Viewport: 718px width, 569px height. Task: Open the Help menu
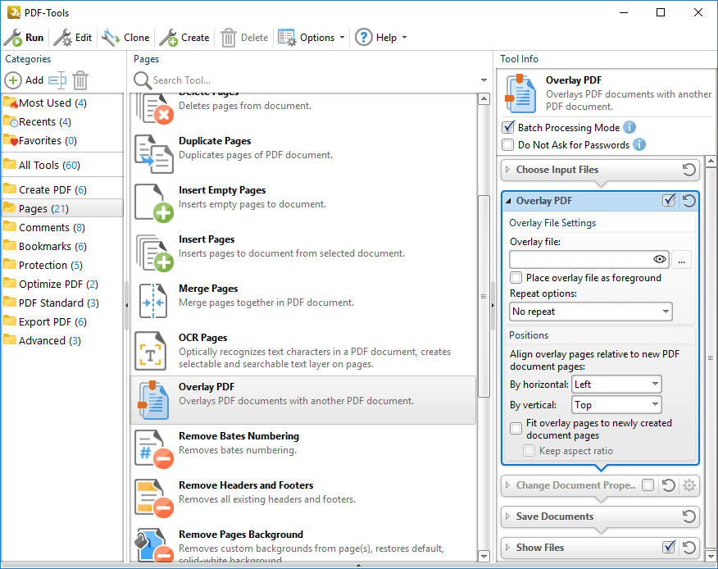381,38
